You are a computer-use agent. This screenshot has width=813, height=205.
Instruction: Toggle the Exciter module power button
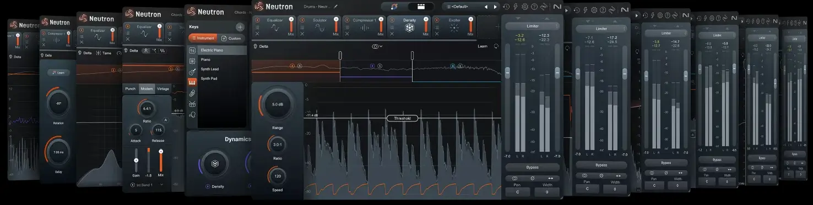coord(437,19)
